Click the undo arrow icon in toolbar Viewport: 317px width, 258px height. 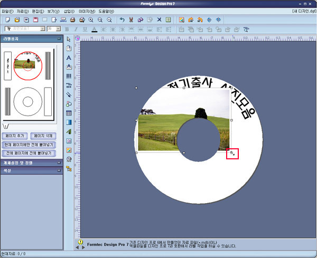pos(122,20)
